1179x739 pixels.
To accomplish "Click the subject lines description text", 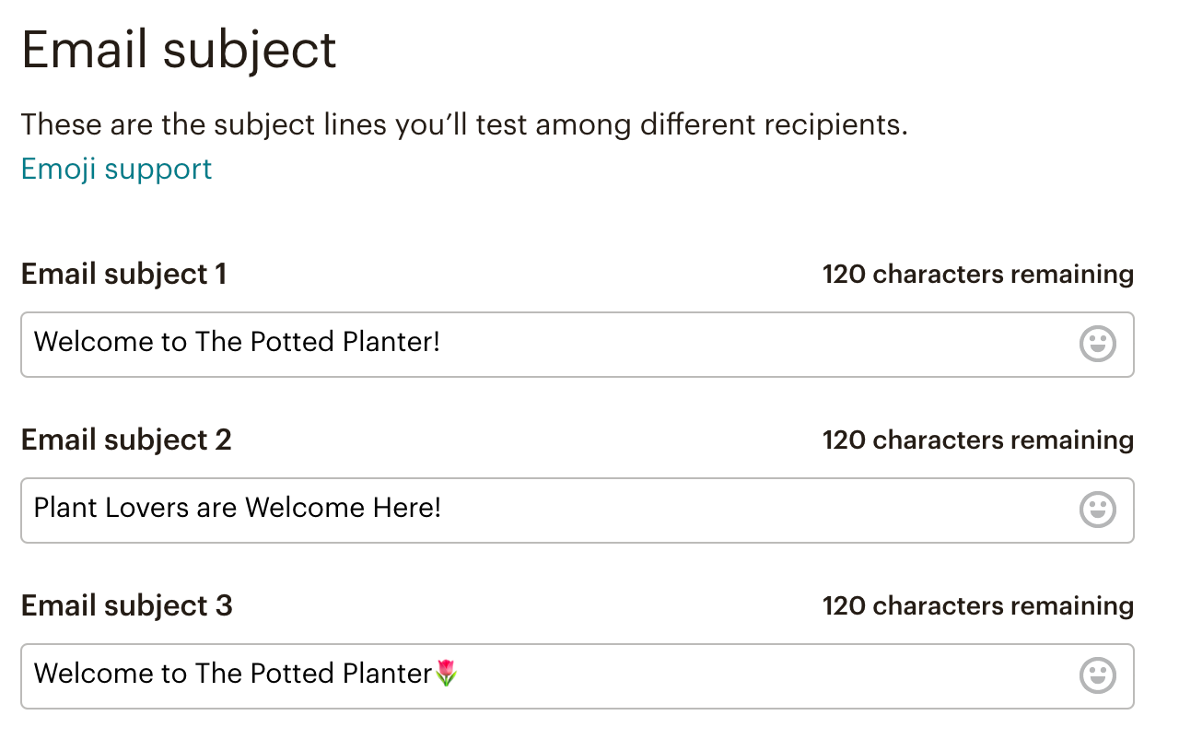I will [x=463, y=124].
